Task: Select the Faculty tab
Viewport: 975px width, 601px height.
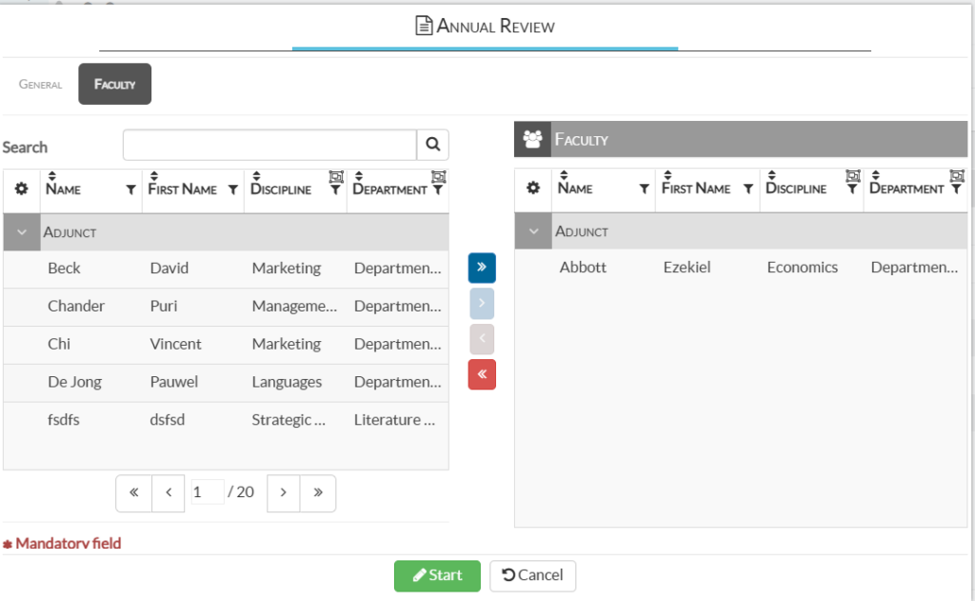Action: (114, 84)
